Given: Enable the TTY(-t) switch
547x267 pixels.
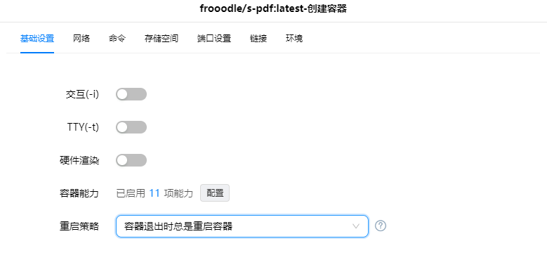Looking at the screenshot, I should click(131, 127).
